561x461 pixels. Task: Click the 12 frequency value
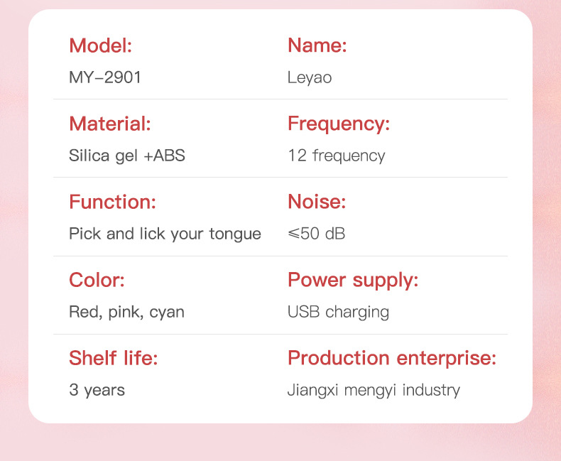(336, 156)
